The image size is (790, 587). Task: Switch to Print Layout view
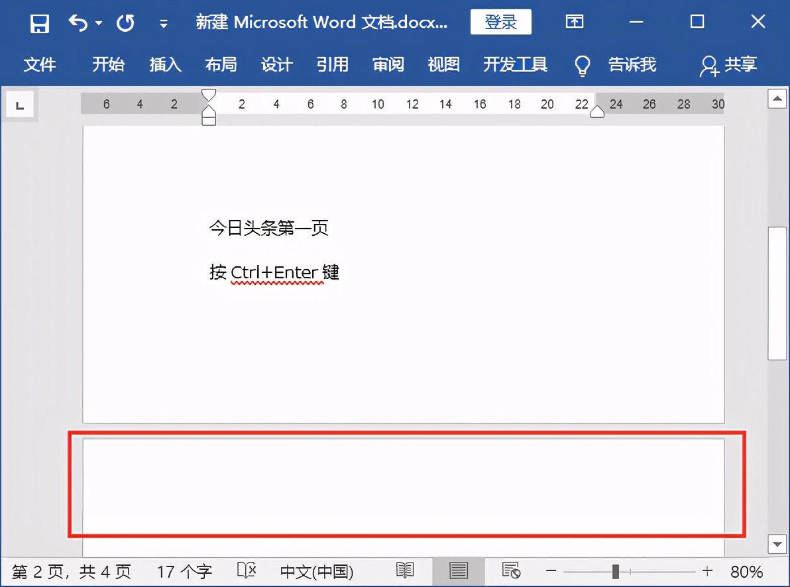coord(459,571)
